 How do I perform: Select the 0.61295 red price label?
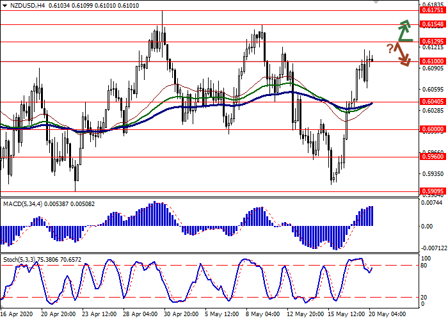coord(433,42)
